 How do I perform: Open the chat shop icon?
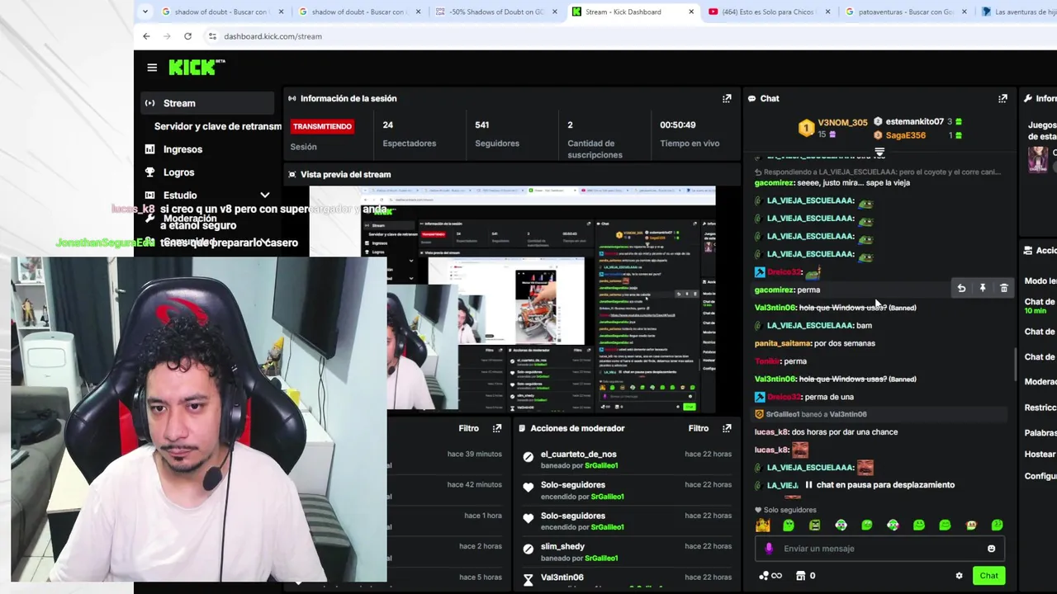click(800, 576)
